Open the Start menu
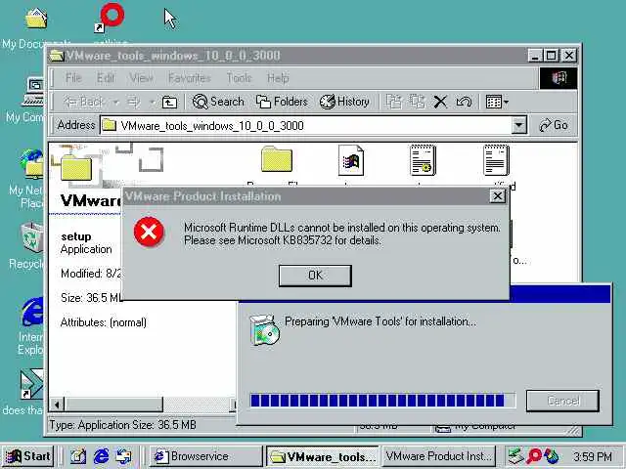 pos(27,456)
